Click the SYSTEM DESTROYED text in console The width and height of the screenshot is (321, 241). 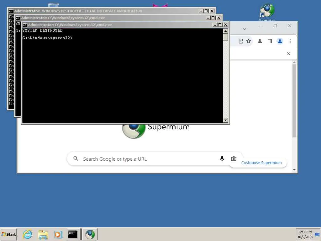(x=42, y=30)
